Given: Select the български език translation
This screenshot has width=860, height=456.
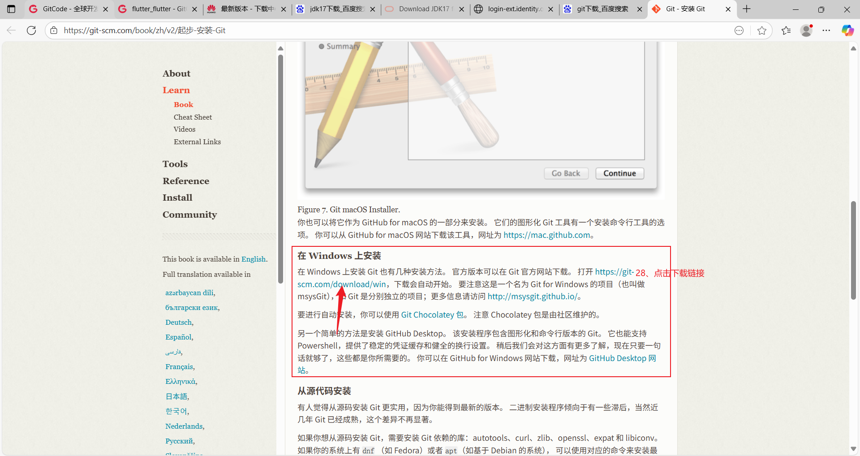Looking at the screenshot, I should (192, 307).
